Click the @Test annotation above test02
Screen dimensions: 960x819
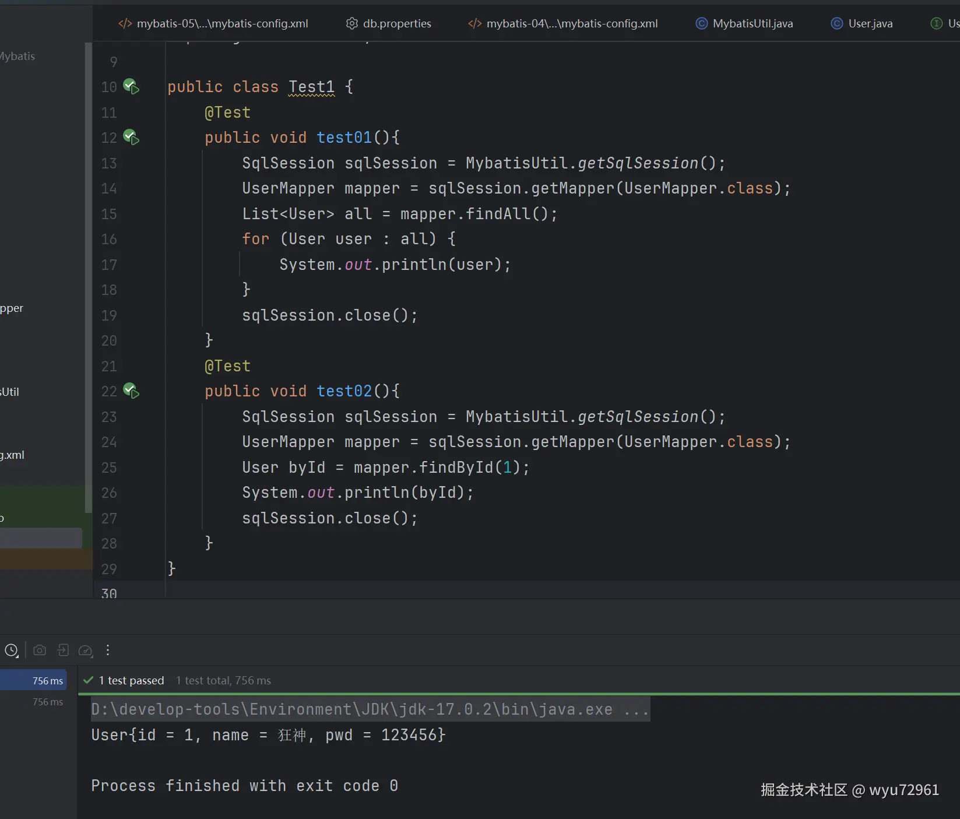(227, 366)
